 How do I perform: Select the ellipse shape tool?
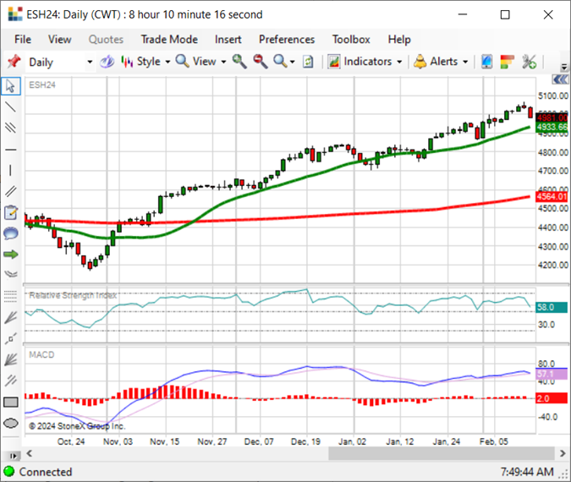coord(10,424)
